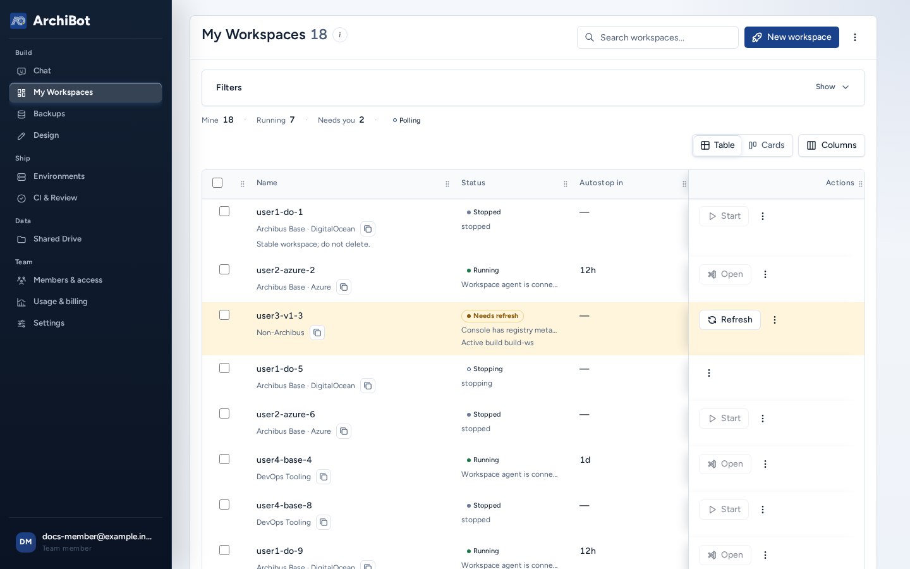Start the user2-azure-6 workspace

[x=724, y=419]
